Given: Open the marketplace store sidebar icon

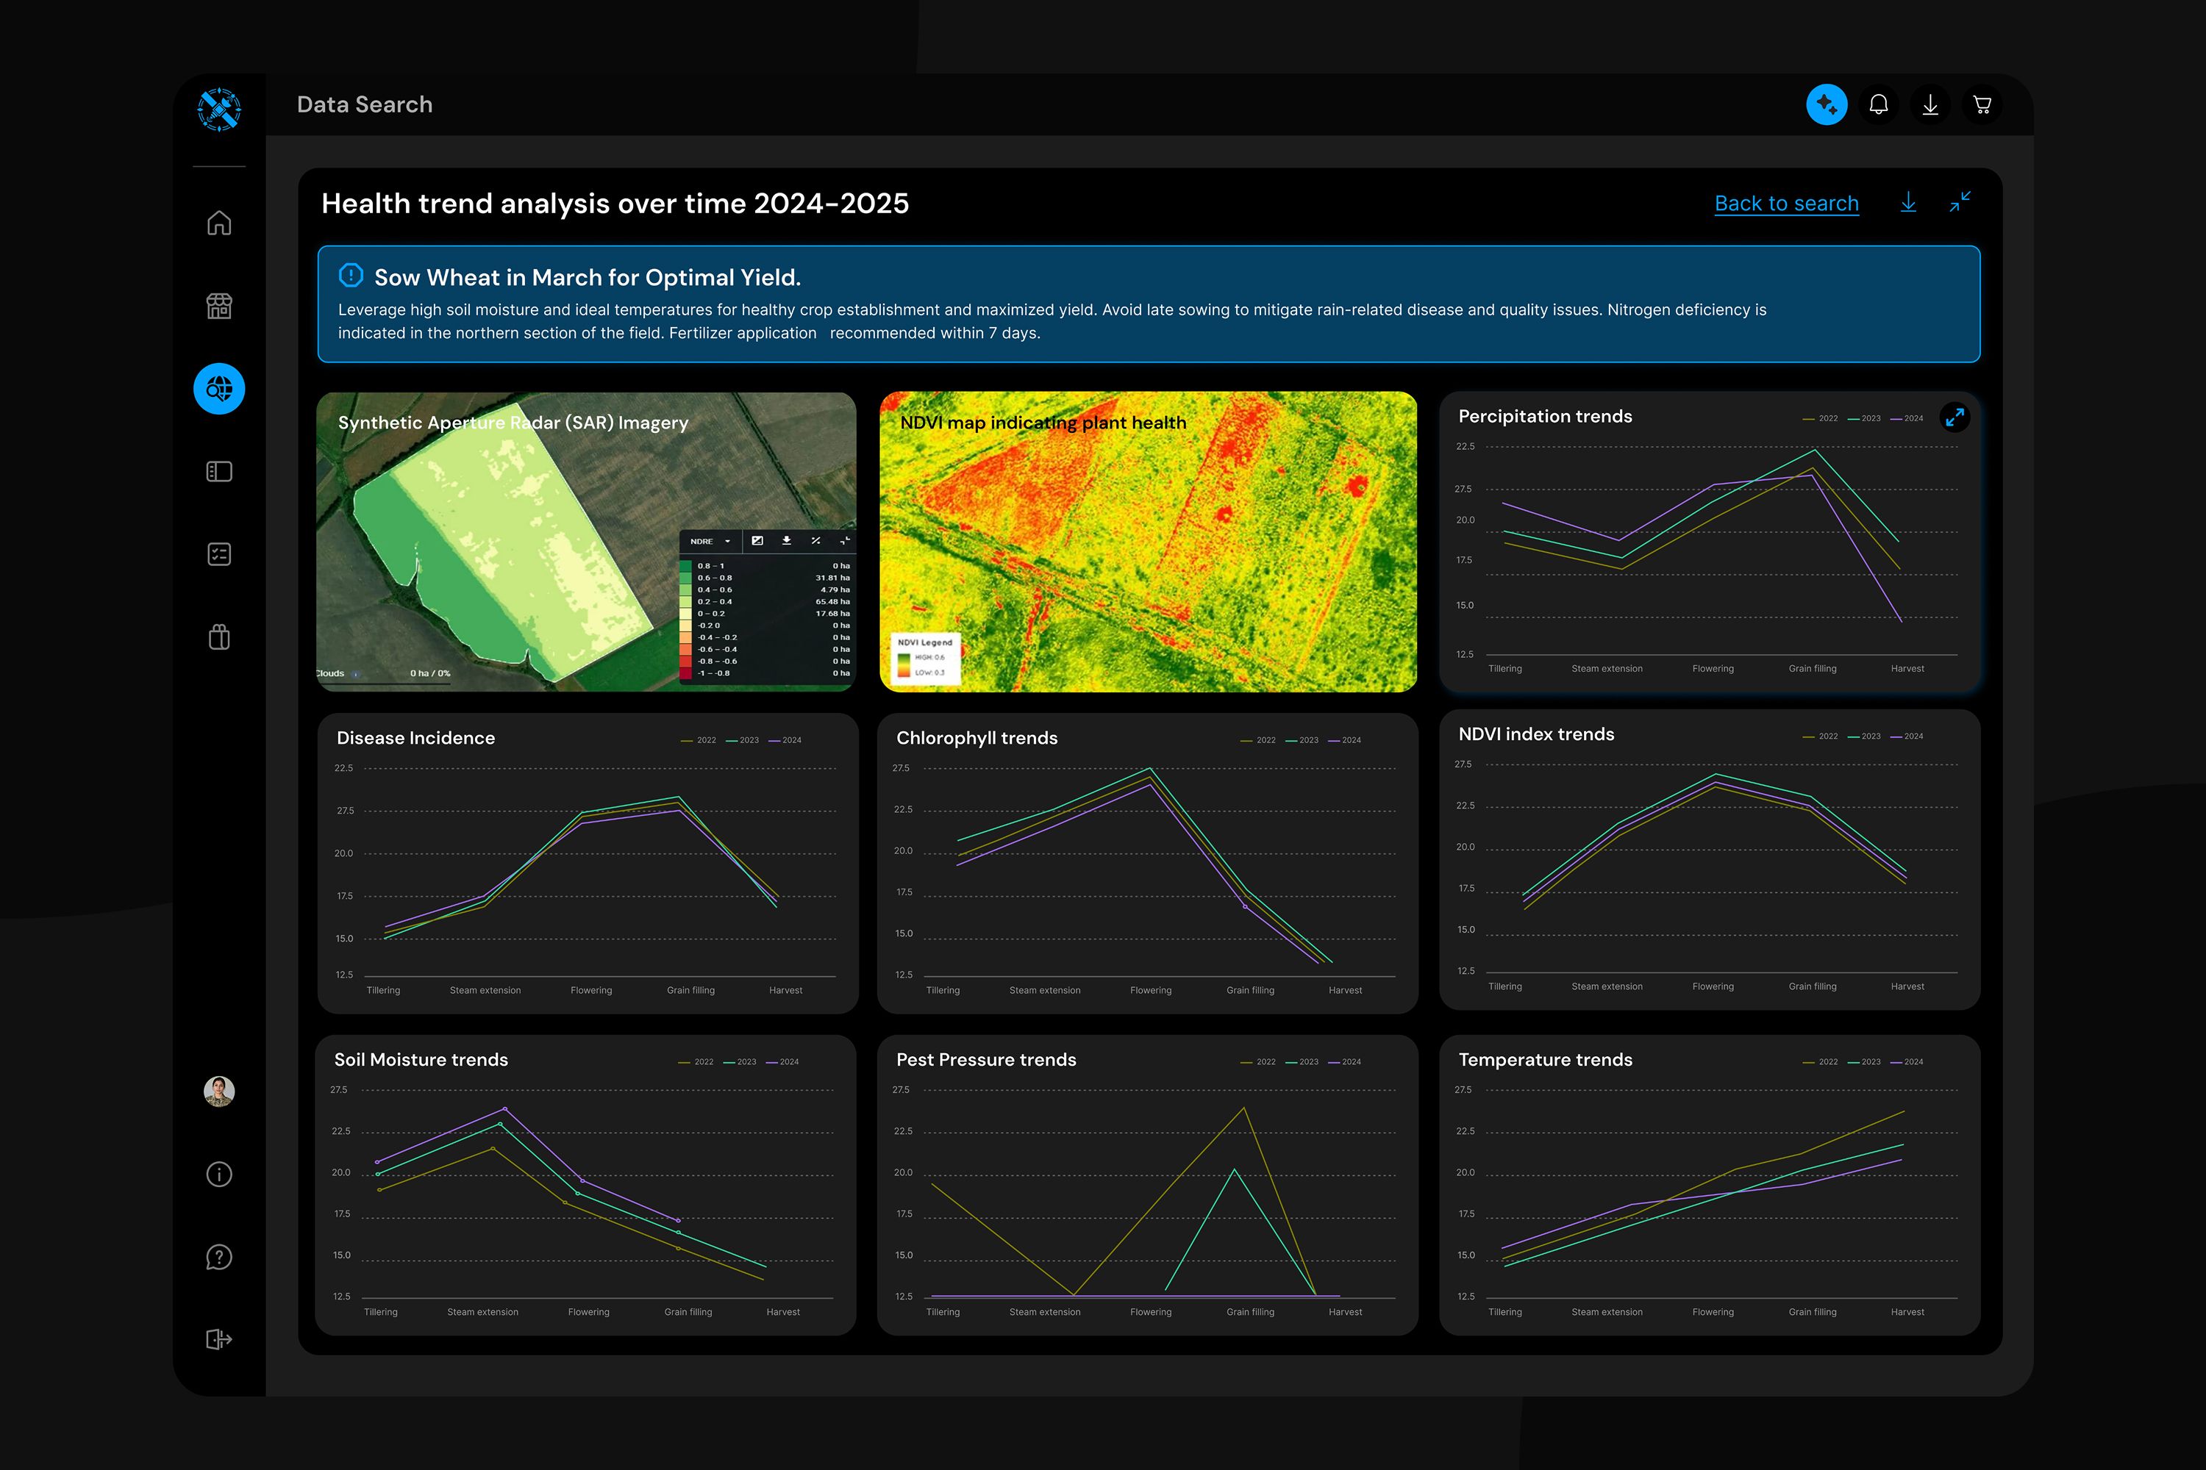Looking at the screenshot, I should [x=218, y=306].
